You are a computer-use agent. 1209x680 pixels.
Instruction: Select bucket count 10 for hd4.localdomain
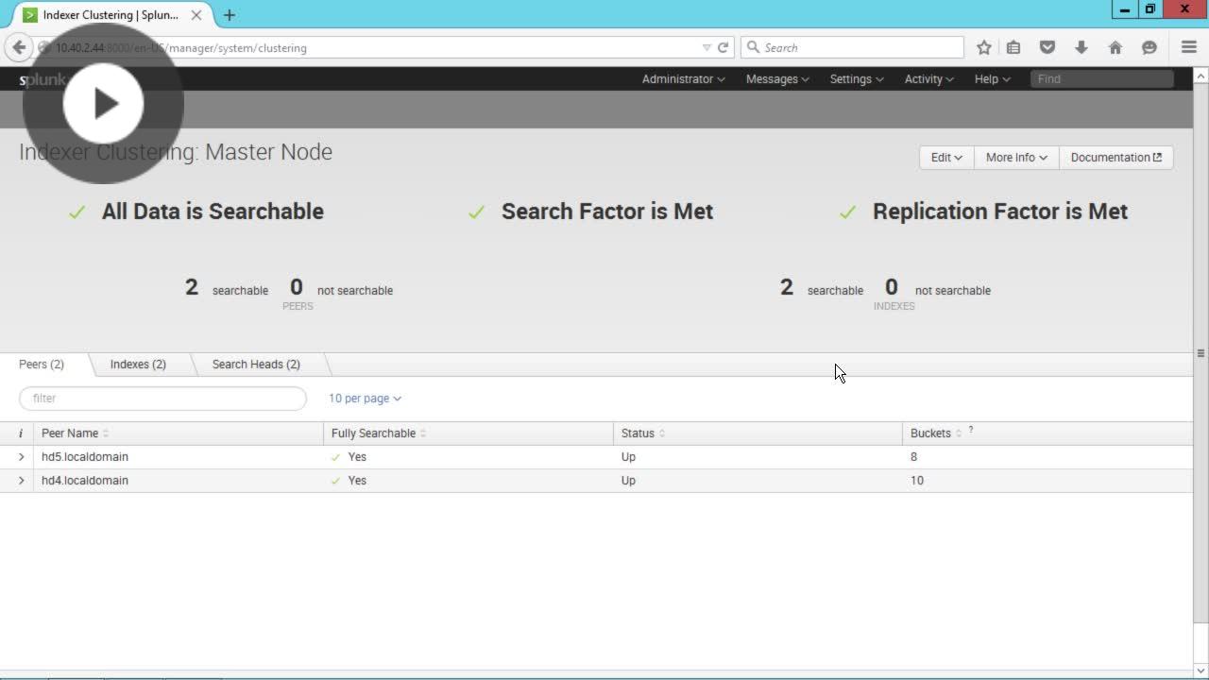click(x=917, y=481)
